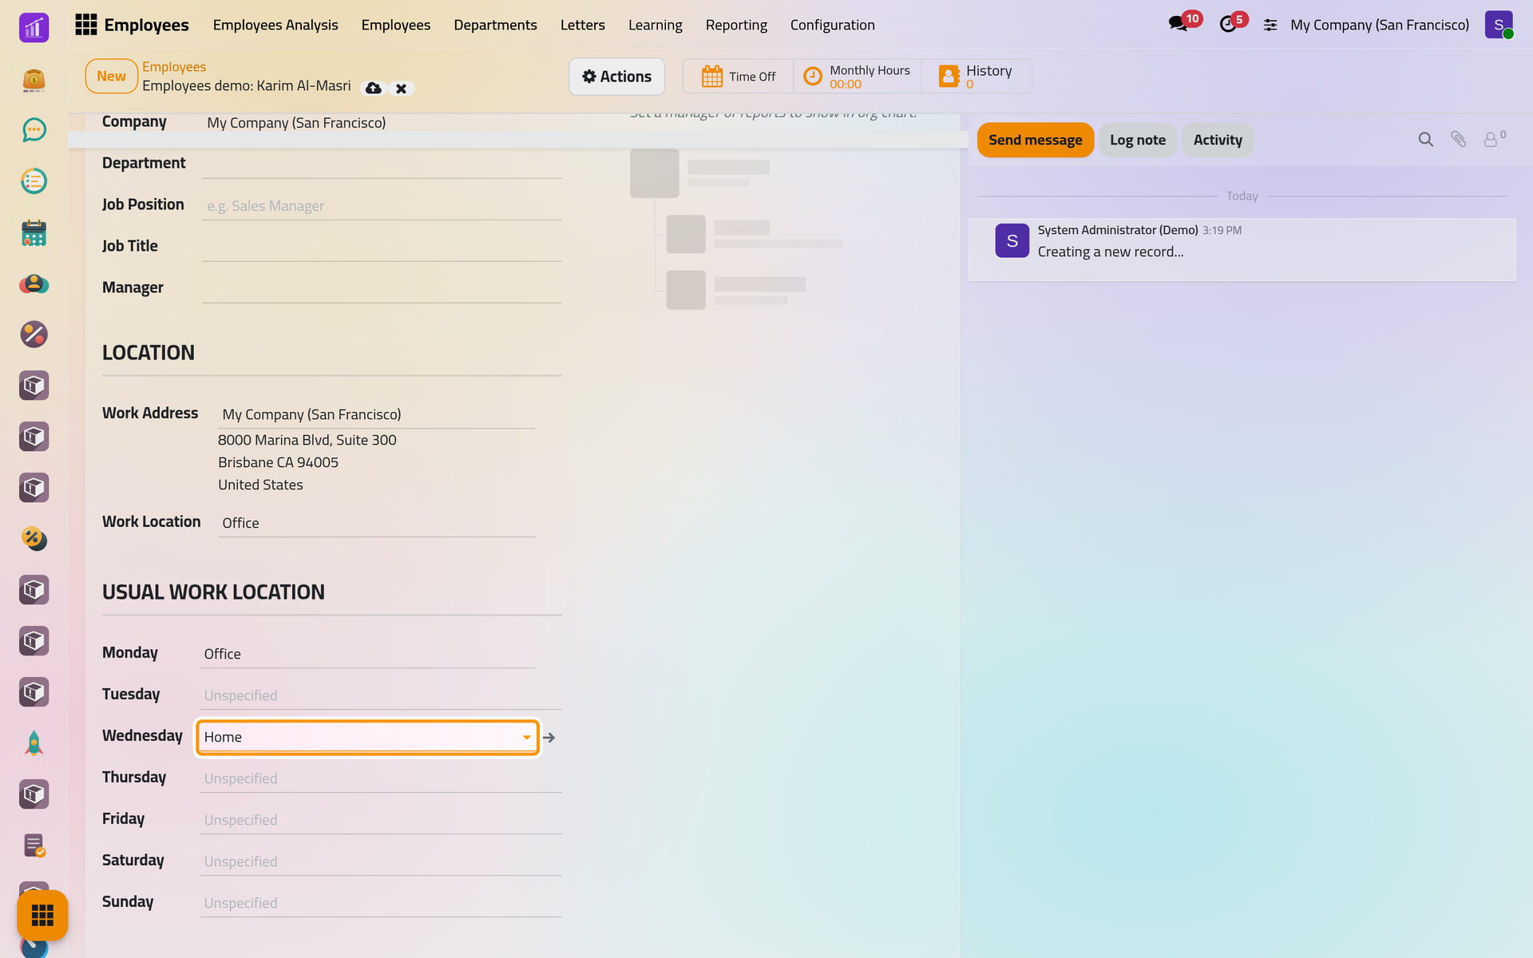Open the Reporting menu
Image resolution: width=1533 pixels, height=958 pixels.
736,25
